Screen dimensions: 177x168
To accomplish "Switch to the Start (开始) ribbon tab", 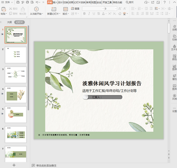I will tap(50, 2).
